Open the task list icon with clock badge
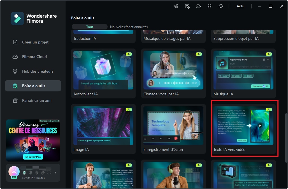This screenshot has height=189, width=288. (x=187, y=6)
